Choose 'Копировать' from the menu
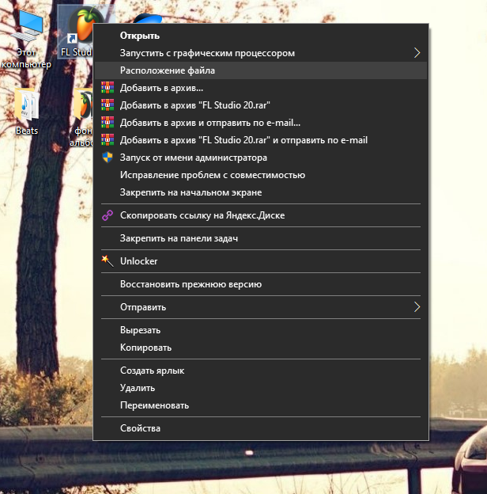The width and height of the screenshot is (487, 494). [260, 348]
